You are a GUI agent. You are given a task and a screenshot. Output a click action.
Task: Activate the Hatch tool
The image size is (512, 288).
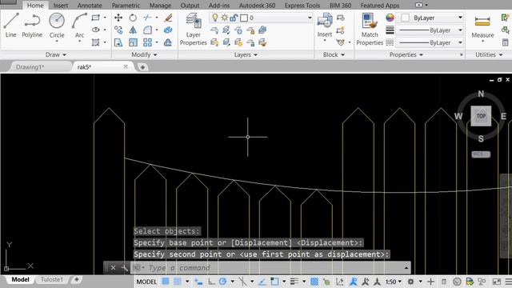click(95, 42)
